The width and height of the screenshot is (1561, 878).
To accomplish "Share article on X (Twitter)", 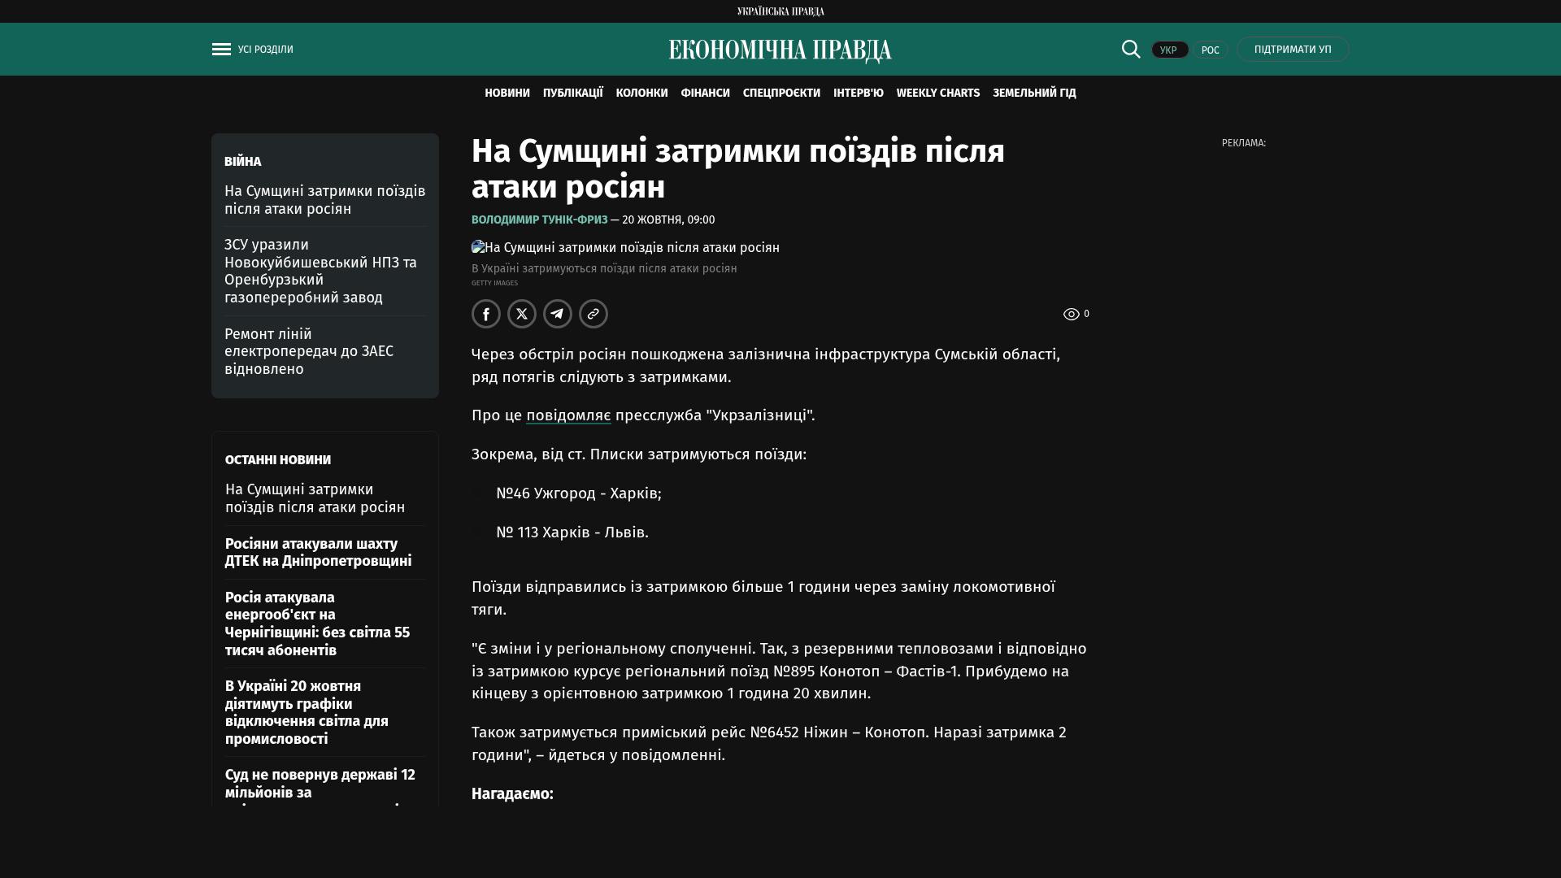I will click(x=522, y=314).
